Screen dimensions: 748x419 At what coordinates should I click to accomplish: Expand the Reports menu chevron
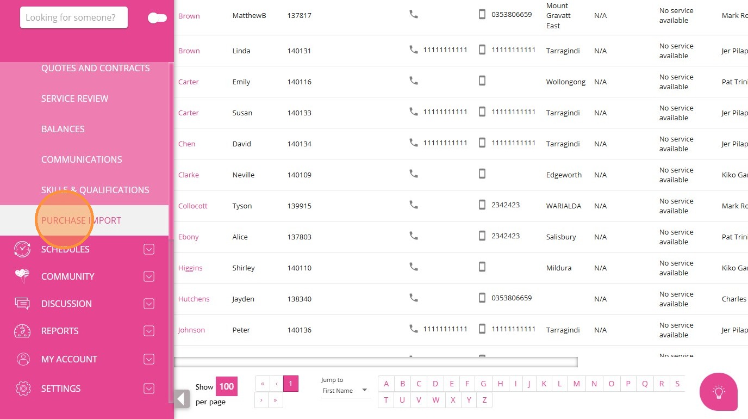pyautogui.click(x=149, y=331)
